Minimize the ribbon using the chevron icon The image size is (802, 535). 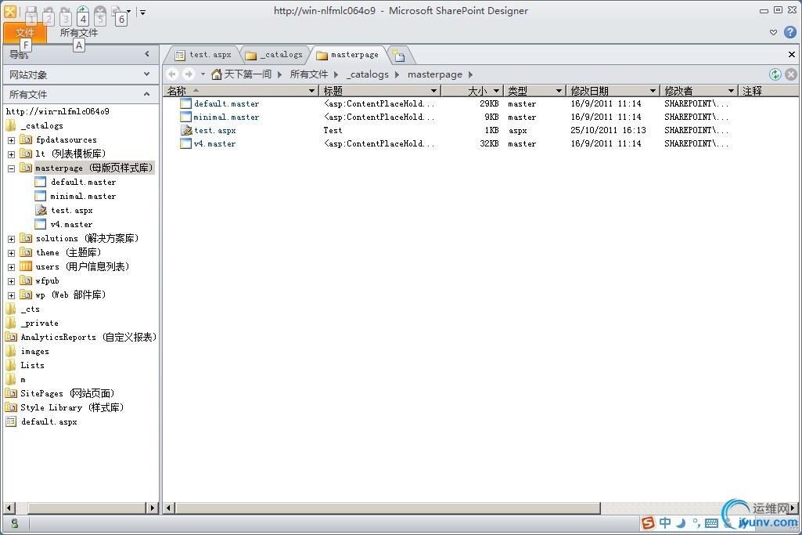pos(773,32)
